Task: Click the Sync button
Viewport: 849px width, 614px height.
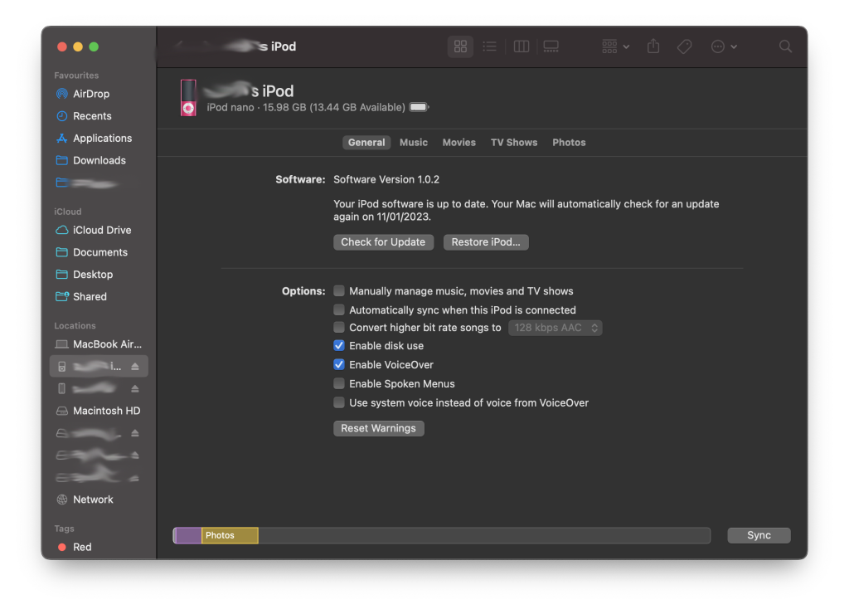Action: click(759, 535)
